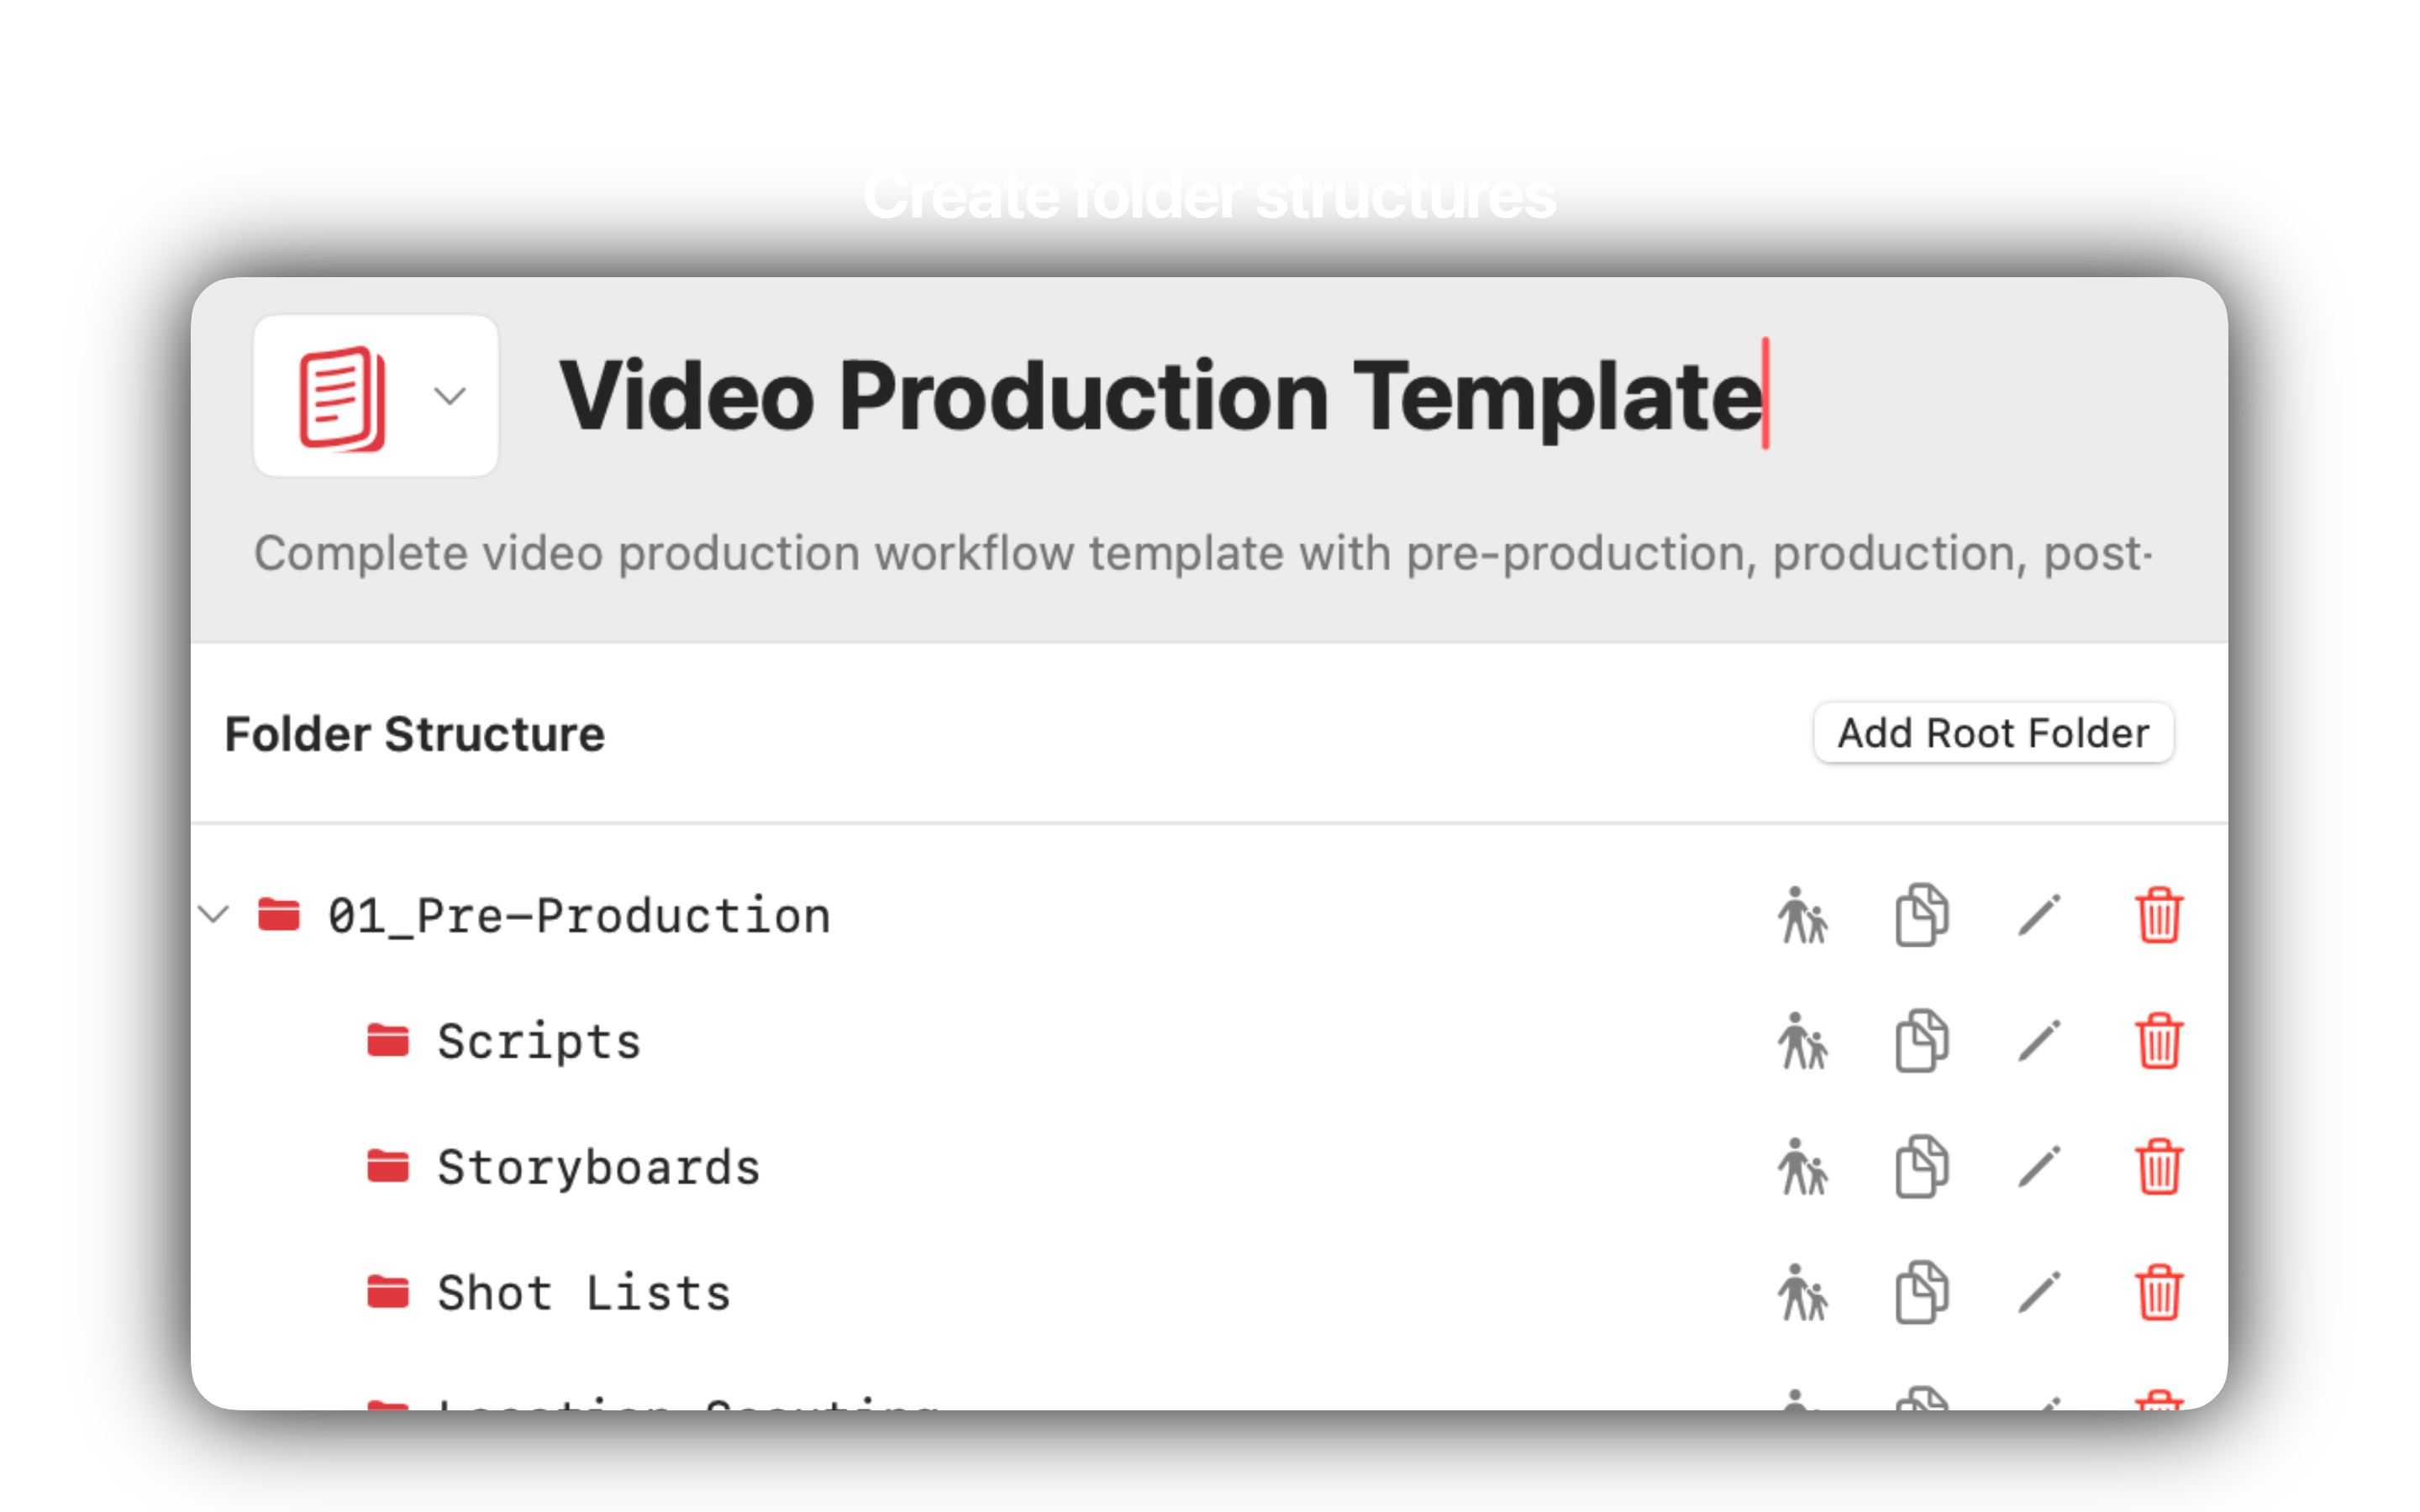The height and width of the screenshot is (1512, 2420).
Task: Click the red document template icon
Action: point(342,399)
